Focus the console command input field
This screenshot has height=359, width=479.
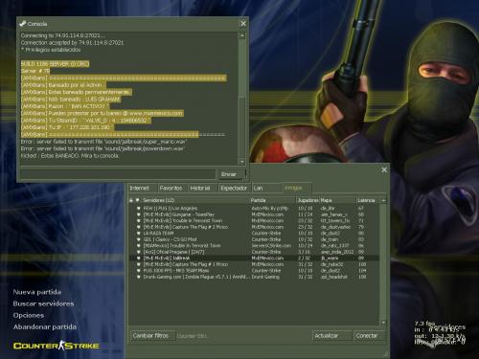118,174
